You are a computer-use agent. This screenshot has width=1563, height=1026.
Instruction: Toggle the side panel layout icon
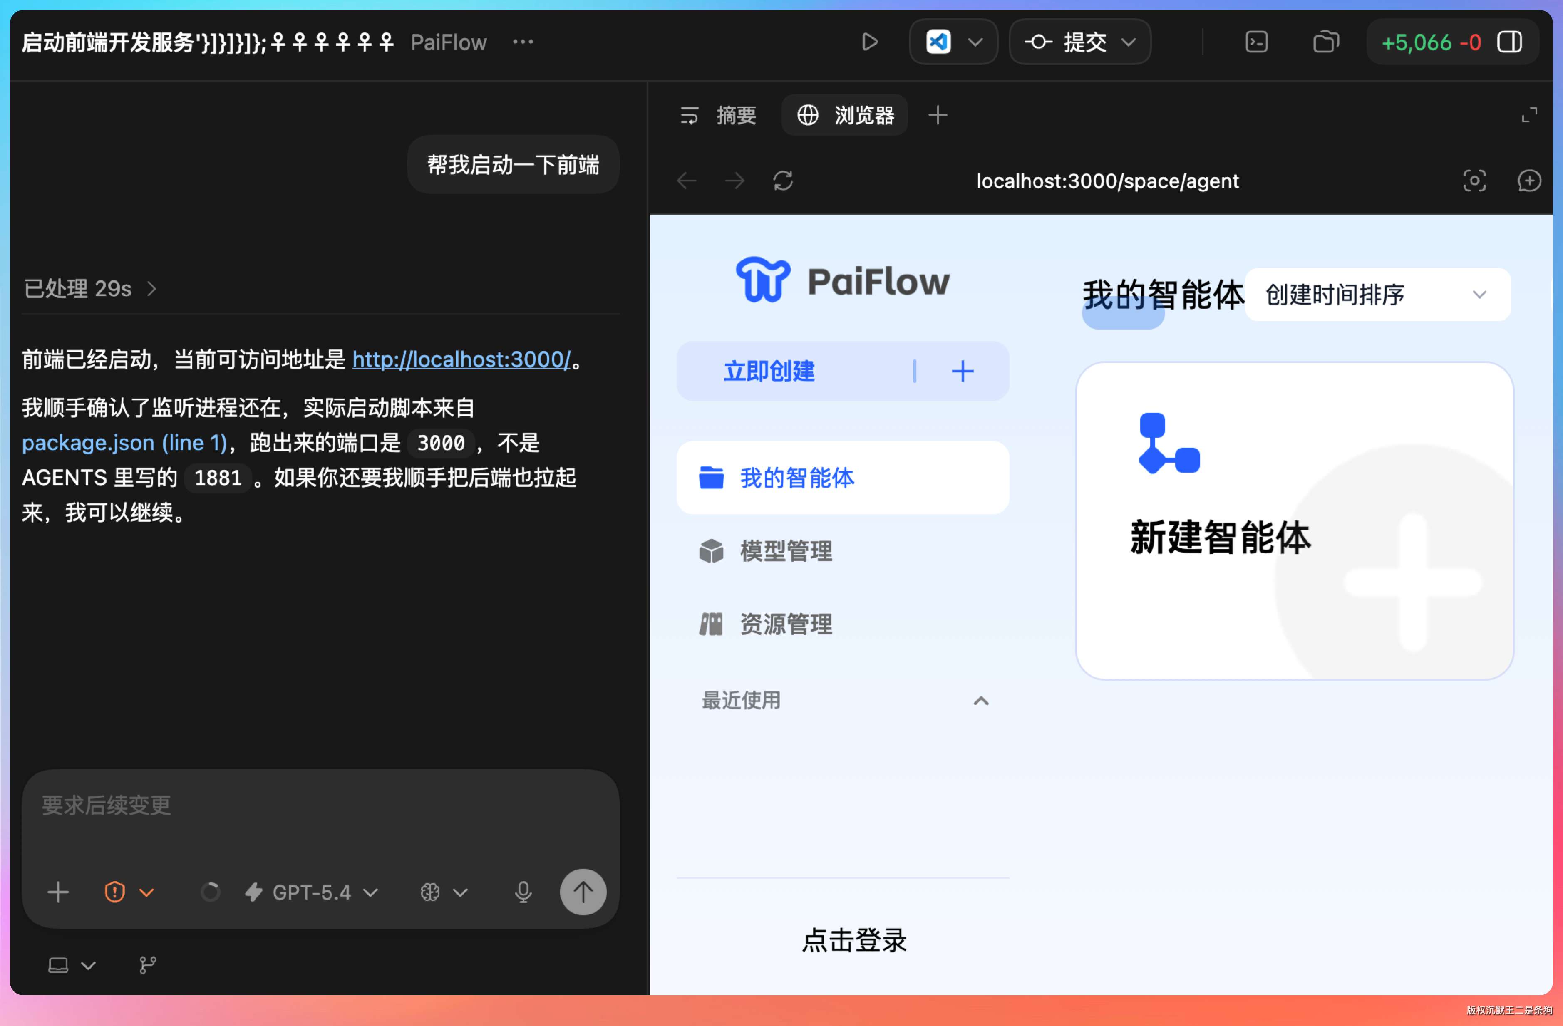(x=1509, y=42)
